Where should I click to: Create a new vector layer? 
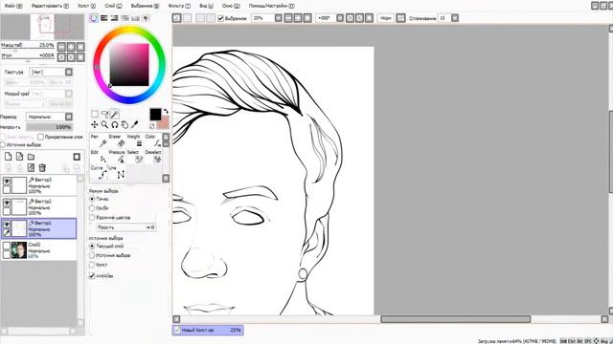19,157
